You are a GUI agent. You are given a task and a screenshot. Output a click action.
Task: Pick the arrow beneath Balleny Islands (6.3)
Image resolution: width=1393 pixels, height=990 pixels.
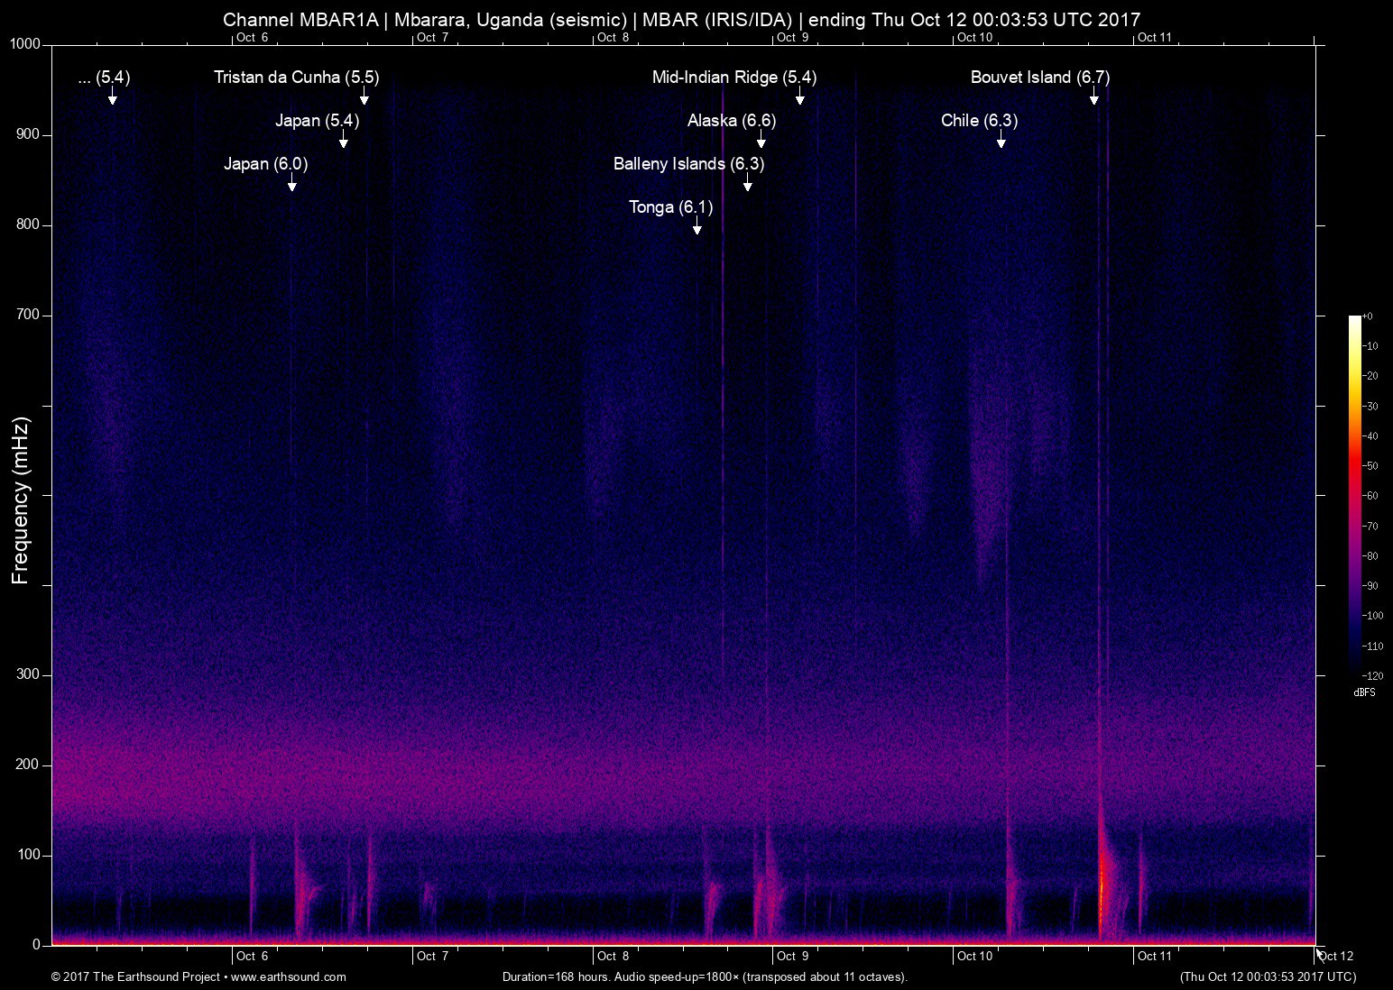coord(747,182)
